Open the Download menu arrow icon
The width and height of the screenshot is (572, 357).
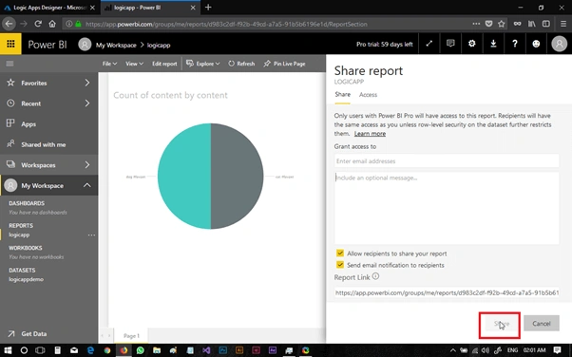pos(493,44)
